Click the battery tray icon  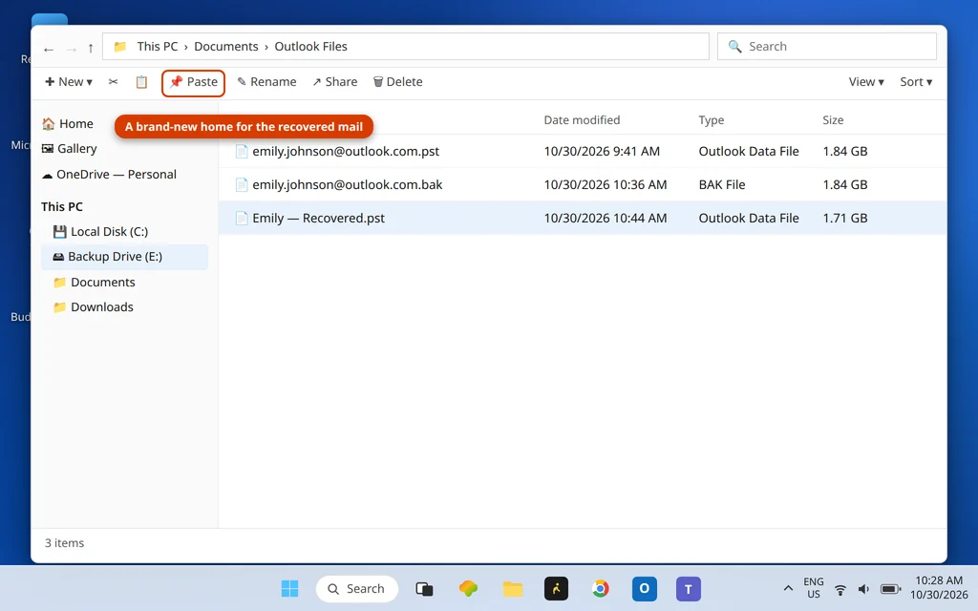[890, 588]
